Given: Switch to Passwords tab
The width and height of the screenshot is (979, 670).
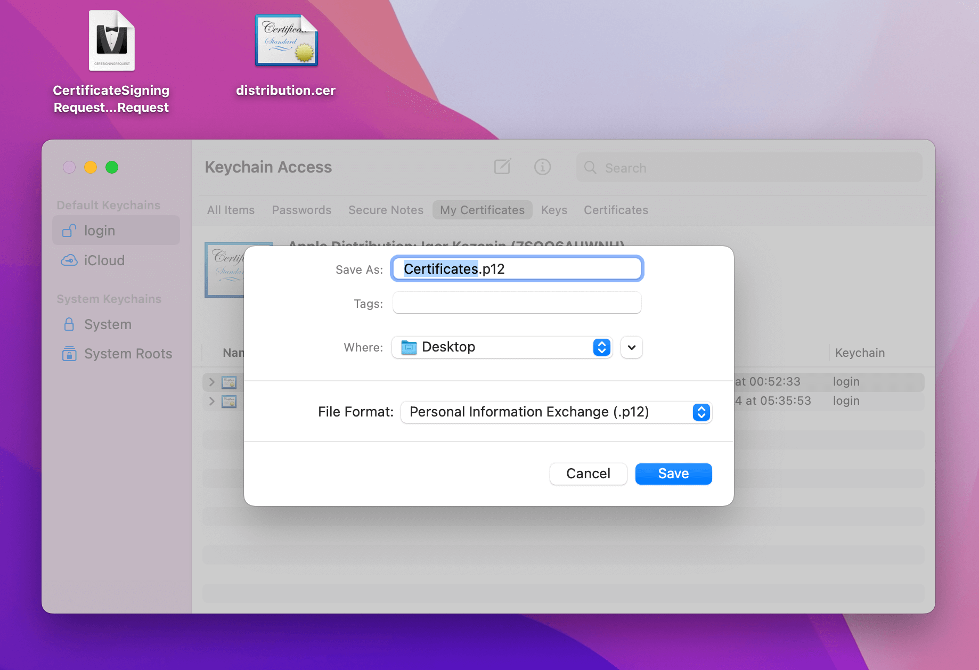Looking at the screenshot, I should click(301, 210).
